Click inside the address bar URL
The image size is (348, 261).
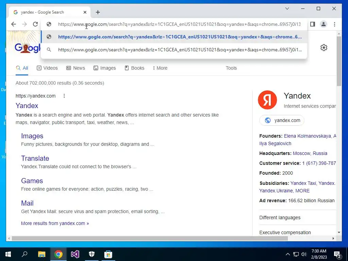179,24
